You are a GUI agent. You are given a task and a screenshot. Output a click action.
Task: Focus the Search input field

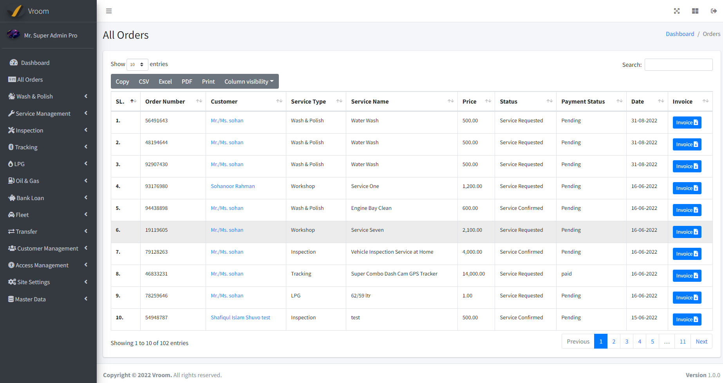tap(678, 64)
